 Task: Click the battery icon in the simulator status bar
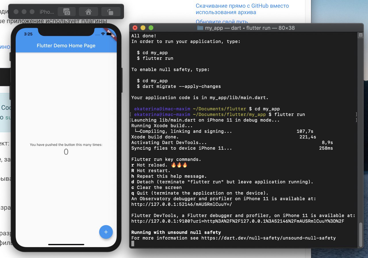[109, 34]
